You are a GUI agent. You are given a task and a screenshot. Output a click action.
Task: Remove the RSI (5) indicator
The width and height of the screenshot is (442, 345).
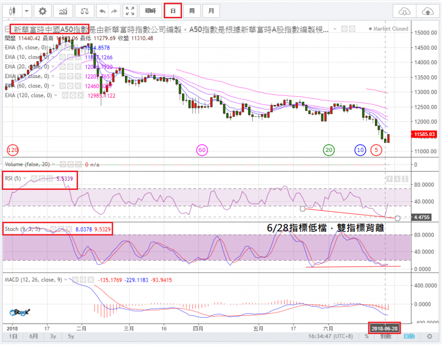click(50, 179)
